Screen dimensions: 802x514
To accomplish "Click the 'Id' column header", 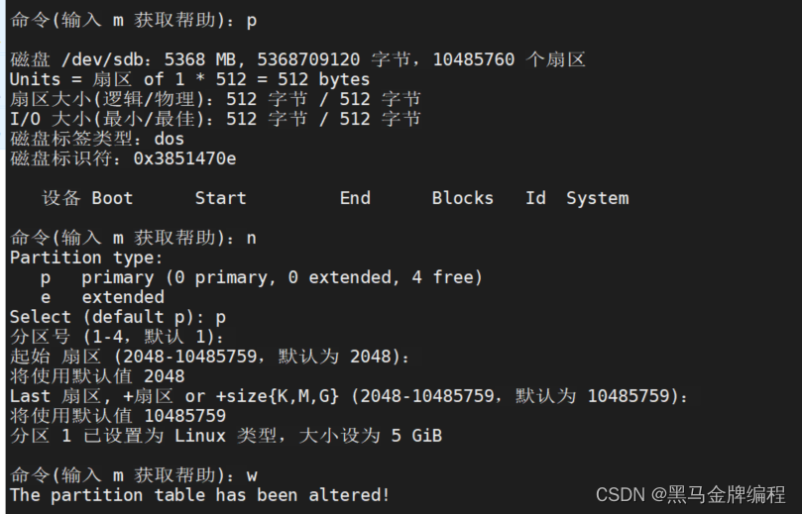I will [x=535, y=198].
